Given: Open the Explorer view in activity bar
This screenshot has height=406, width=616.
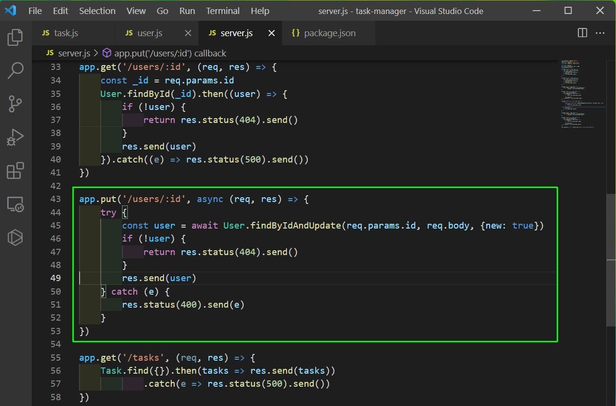Looking at the screenshot, I should (15, 37).
